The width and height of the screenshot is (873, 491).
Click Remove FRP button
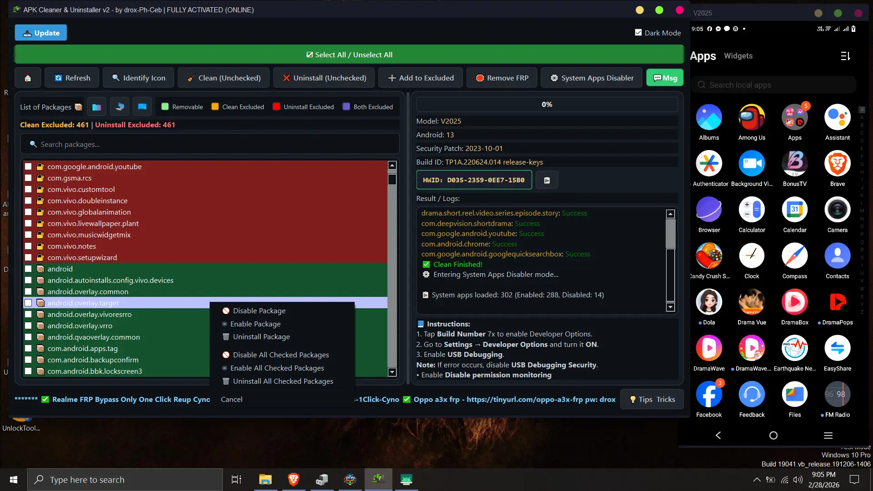click(502, 78)
